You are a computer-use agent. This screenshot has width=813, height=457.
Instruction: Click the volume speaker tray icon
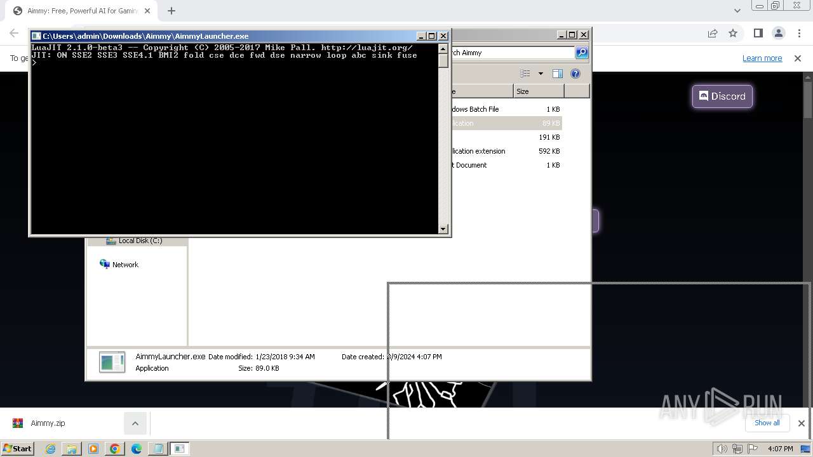click(x=722, y=449)
